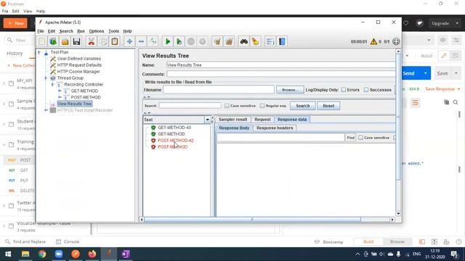Toggle the Regular exp. checkbox
Screen dimensions: 465x261
tap(262, 106)
